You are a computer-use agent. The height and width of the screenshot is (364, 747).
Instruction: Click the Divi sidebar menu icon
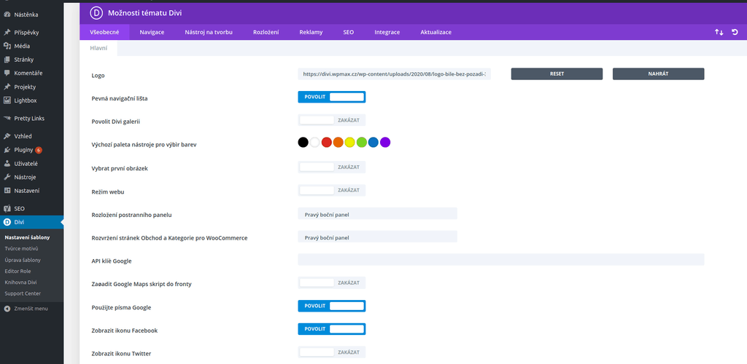[x=7, y=222]
